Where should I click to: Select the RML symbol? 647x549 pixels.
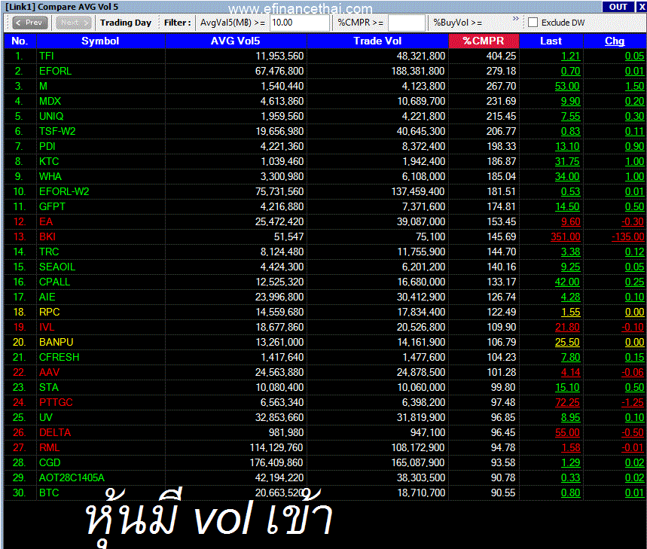(x=49, y=447)
